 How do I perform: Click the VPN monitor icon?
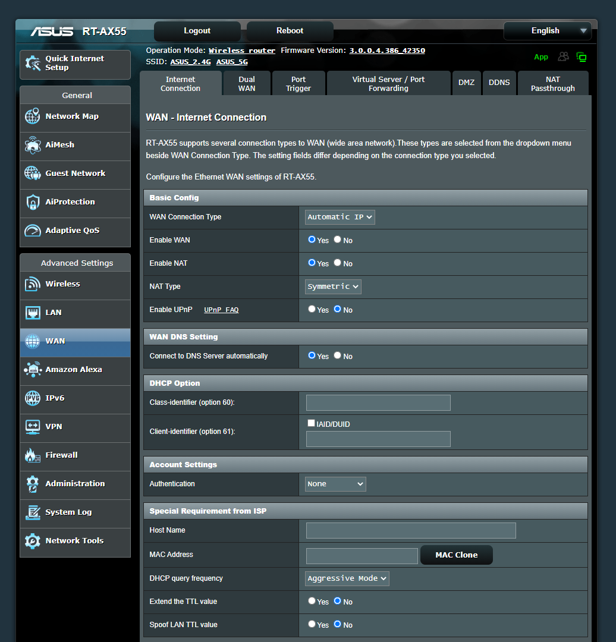tap(32, 427)
